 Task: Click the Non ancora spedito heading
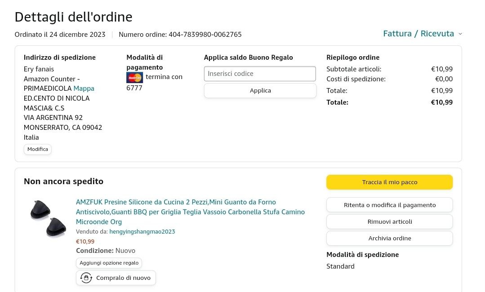coord(63,181)
